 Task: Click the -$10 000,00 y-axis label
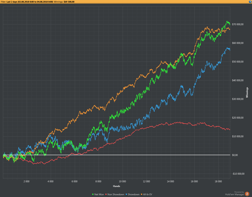[238, 174]
